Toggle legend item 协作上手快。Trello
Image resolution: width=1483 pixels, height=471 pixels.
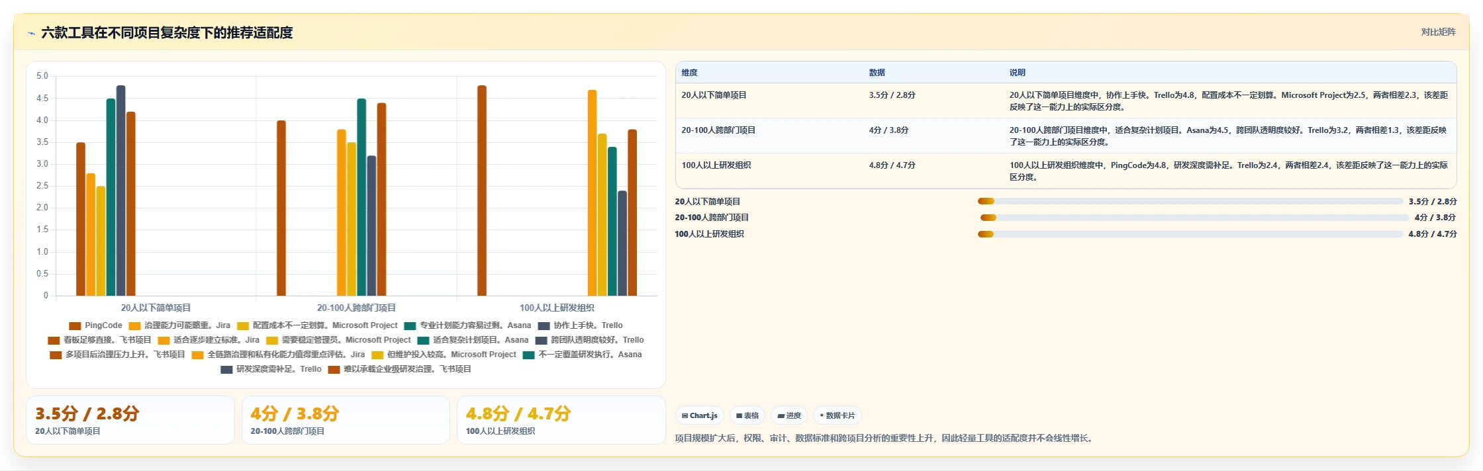coord(580,325)
